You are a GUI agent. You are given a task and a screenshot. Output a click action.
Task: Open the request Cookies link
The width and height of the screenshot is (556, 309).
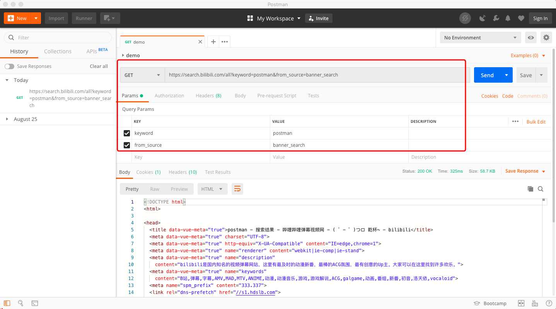coord(489,96)
